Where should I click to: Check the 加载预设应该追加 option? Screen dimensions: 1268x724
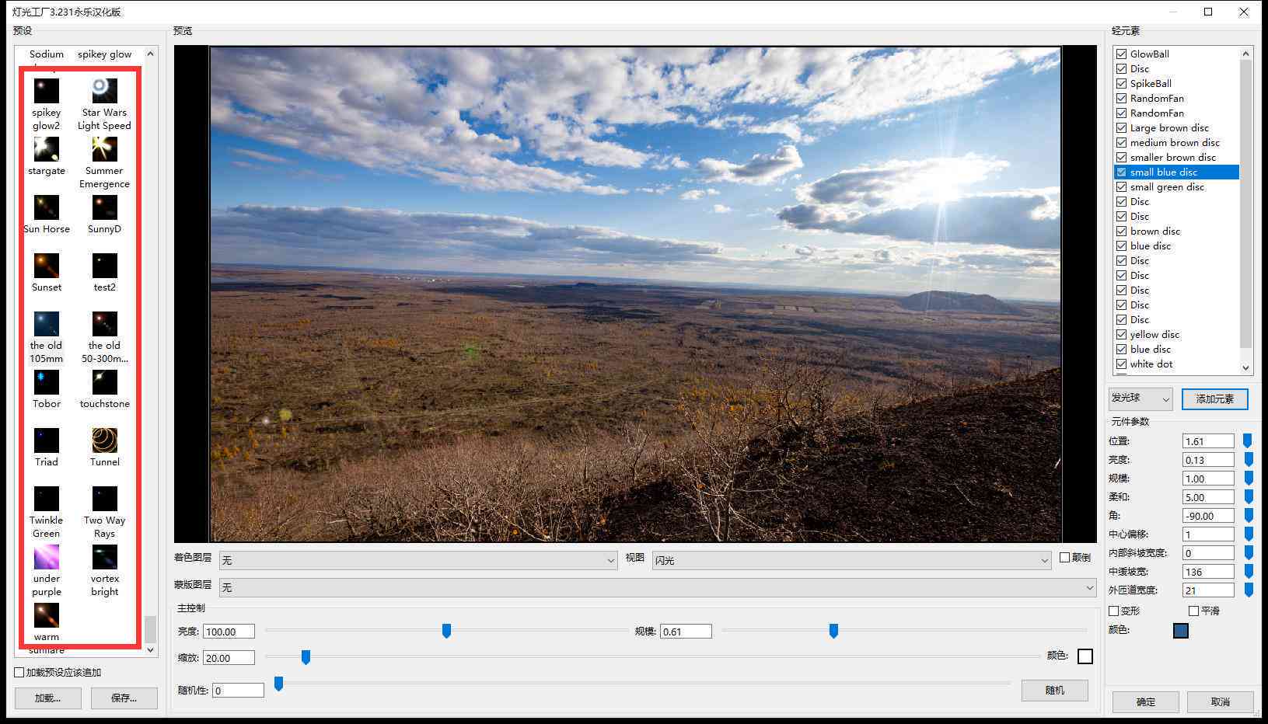pos(19,673)
